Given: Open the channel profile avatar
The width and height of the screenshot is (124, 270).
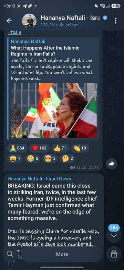Looking at the screenshot, I should click(x=29, y=21).
